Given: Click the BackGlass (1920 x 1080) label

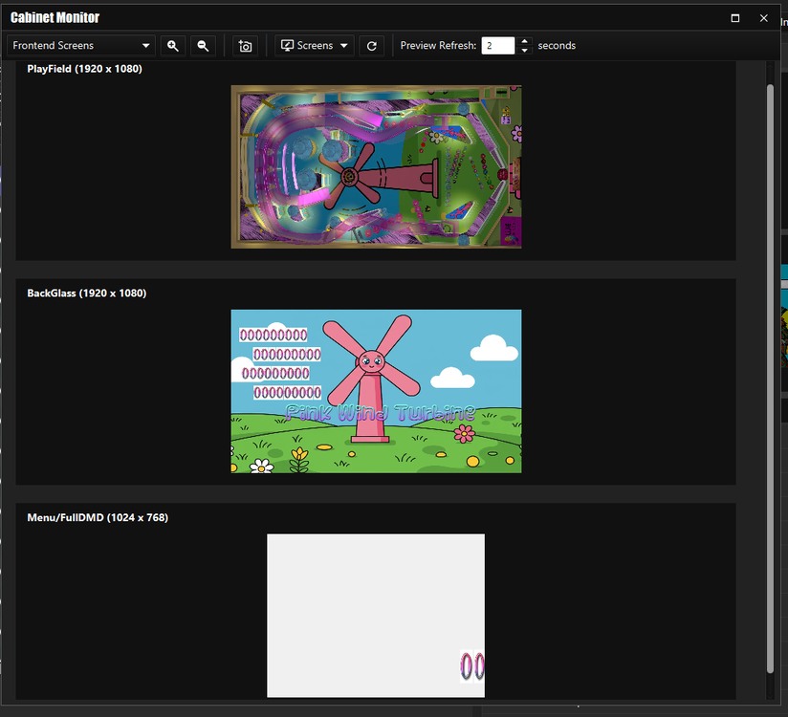Looking at the screenshot, I should coord(86,293).
